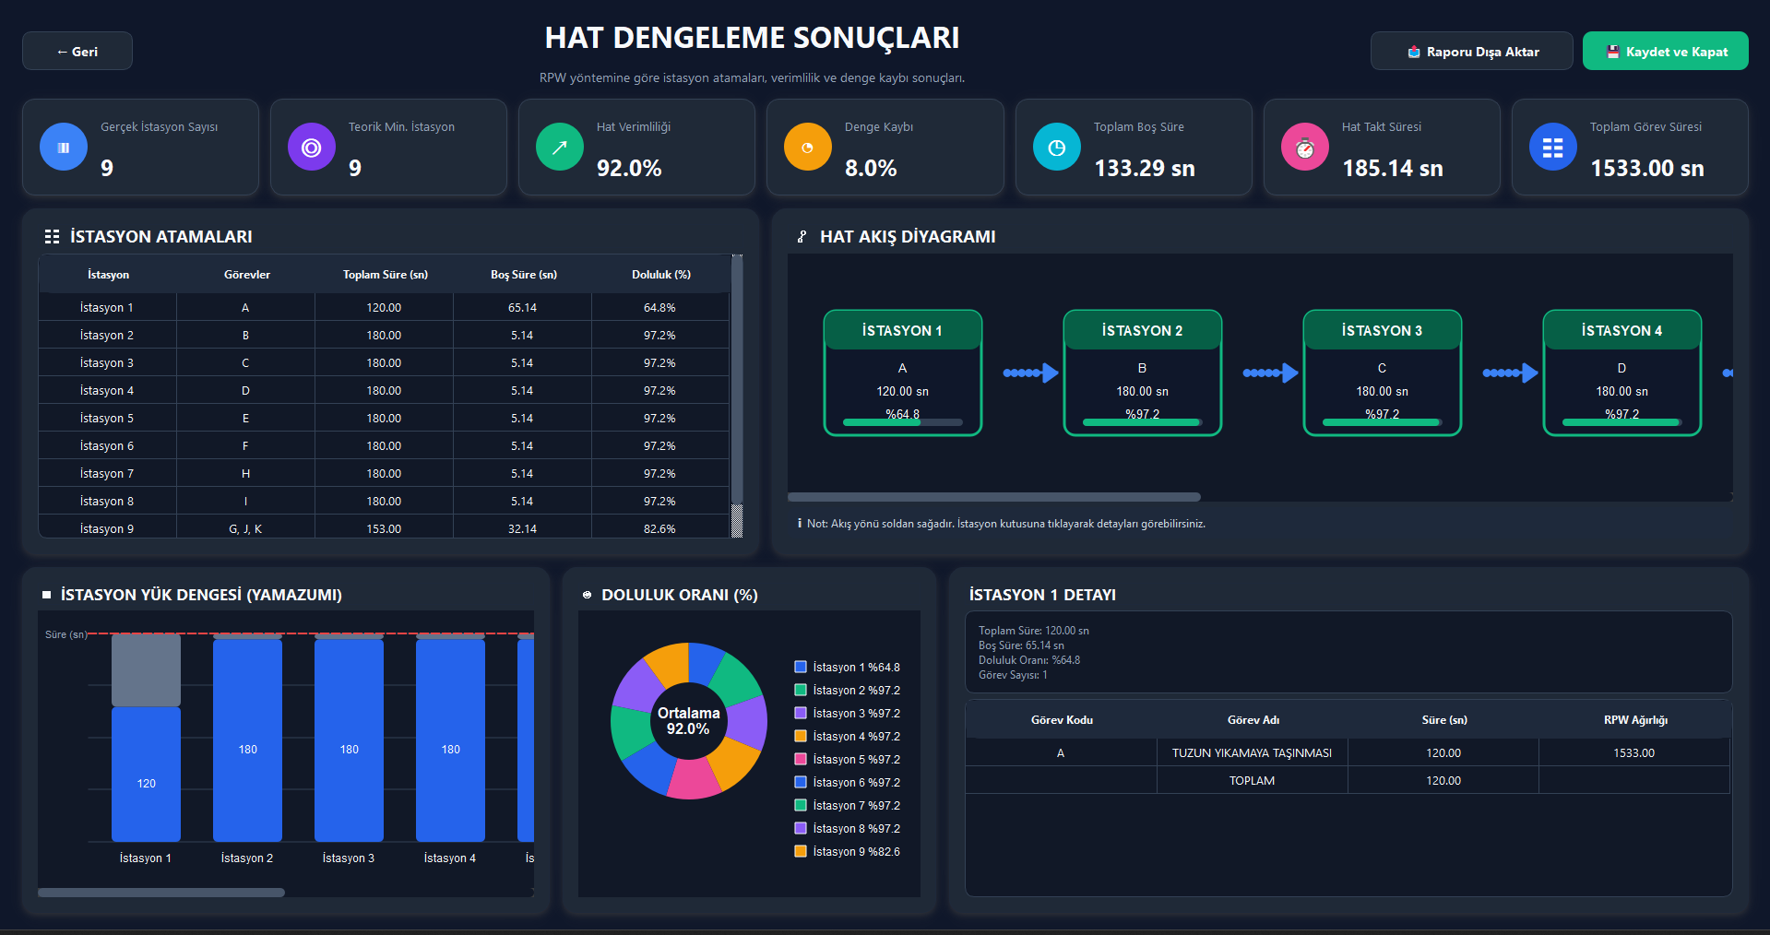Image resolution: width=1770 pixels, height=935 pixels.
Task: Click the info icon beside the flow note
Action: pos(799,524)
